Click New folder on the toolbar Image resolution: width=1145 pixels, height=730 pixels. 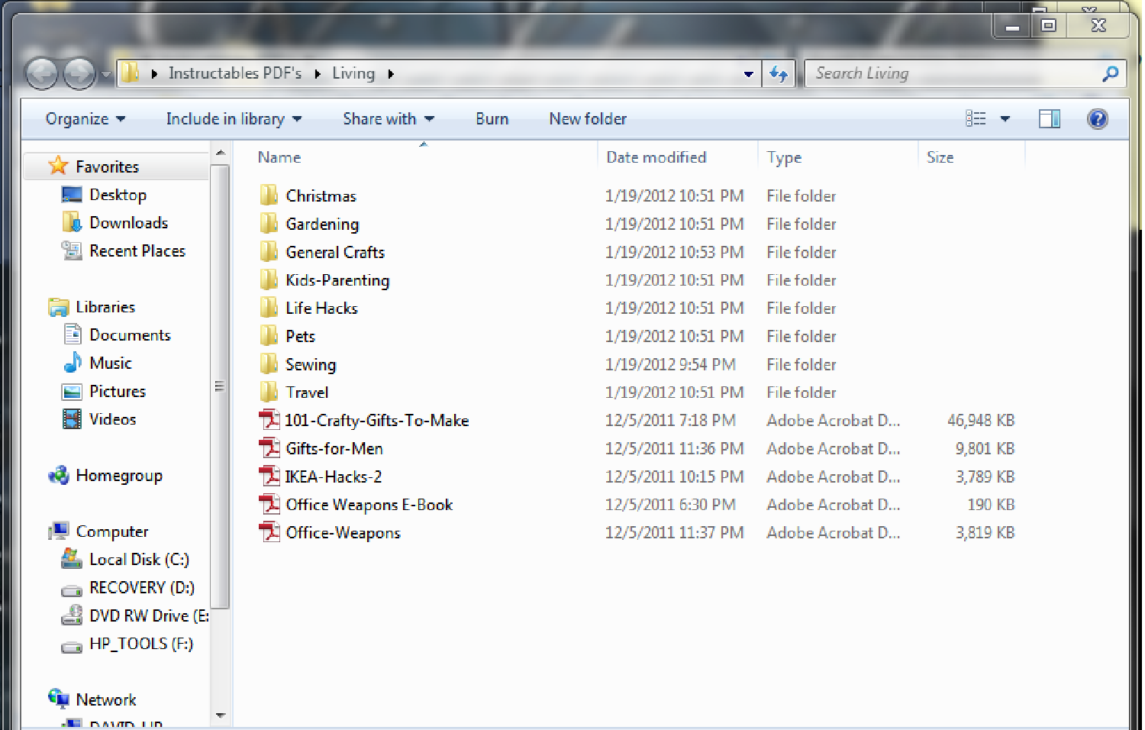(x=588, y=118)
